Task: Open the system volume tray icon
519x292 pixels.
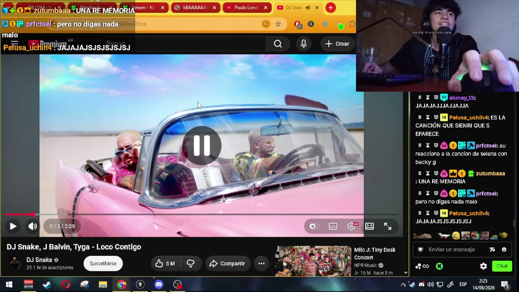Action: coord(430,284)
